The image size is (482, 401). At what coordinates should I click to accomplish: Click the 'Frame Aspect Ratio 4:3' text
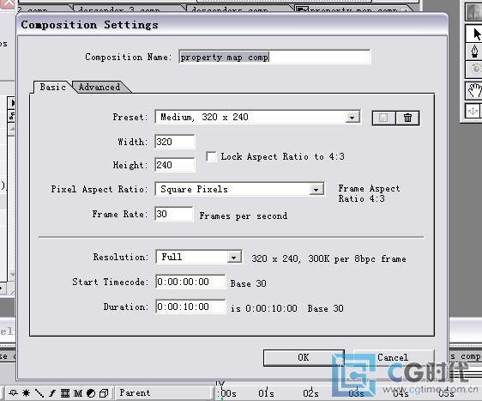click(x=369, y=193)
